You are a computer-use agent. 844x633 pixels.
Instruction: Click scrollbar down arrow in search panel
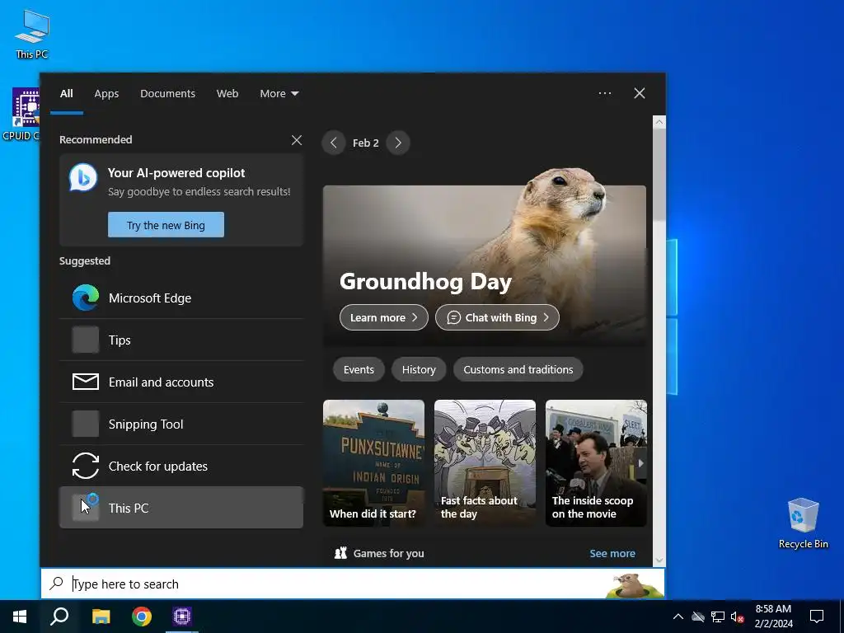tap(659, 560)
